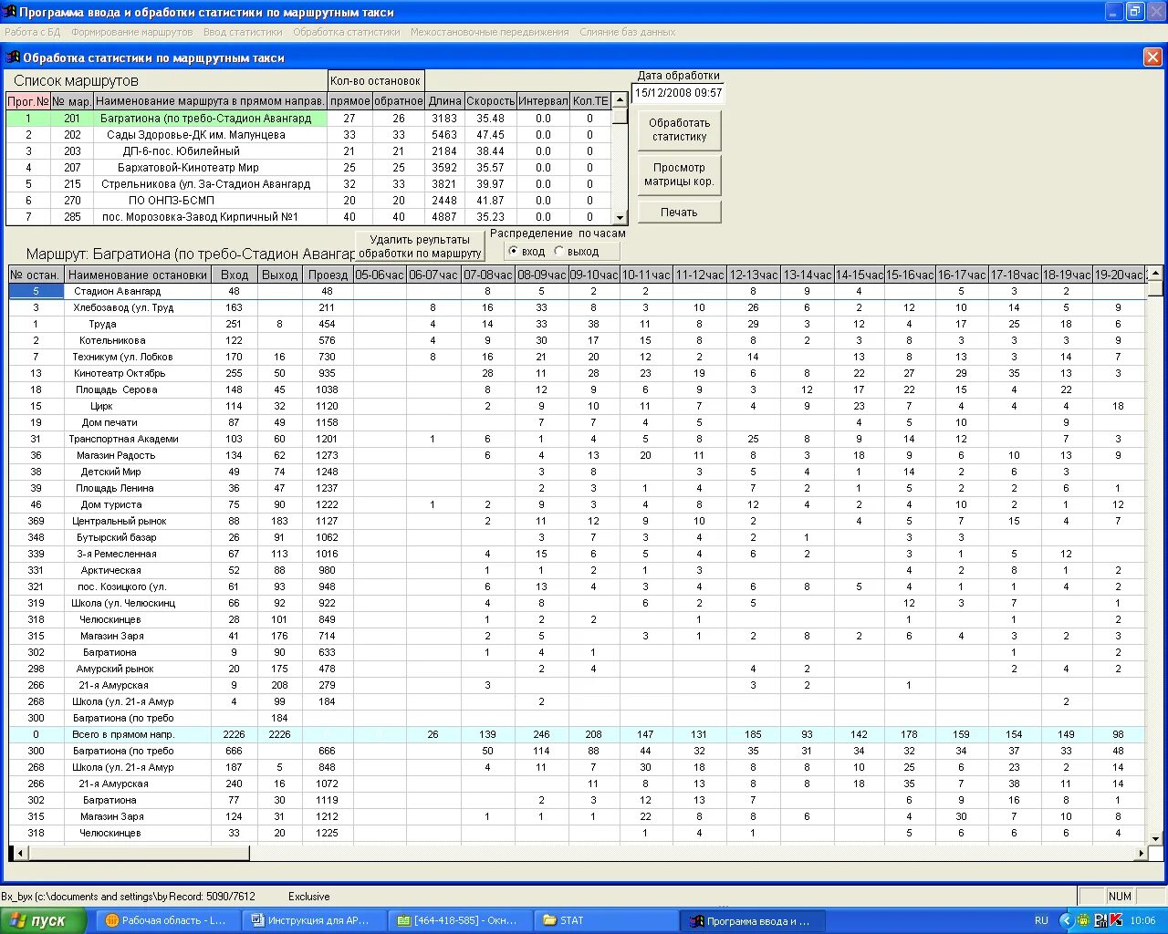Select route 'ПО ОНПЗ-БСМП'

coord(308,201)
